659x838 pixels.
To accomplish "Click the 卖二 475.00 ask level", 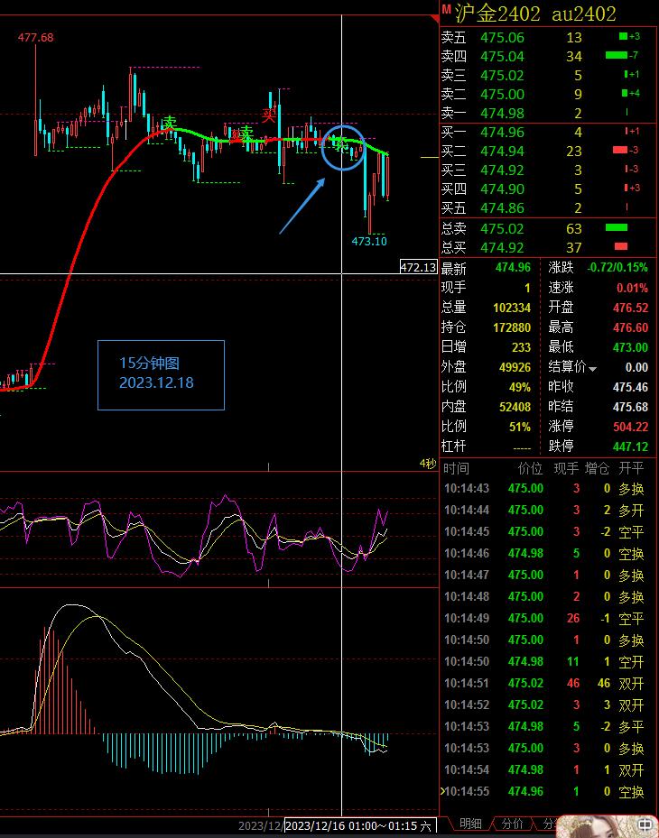I will coord(548,94).
